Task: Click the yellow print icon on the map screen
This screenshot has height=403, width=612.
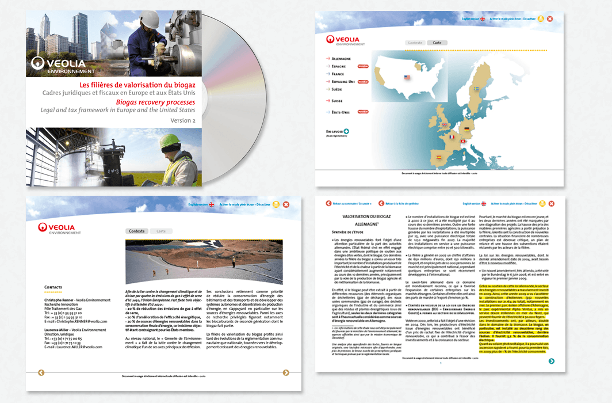Action: tap(541, 19)
